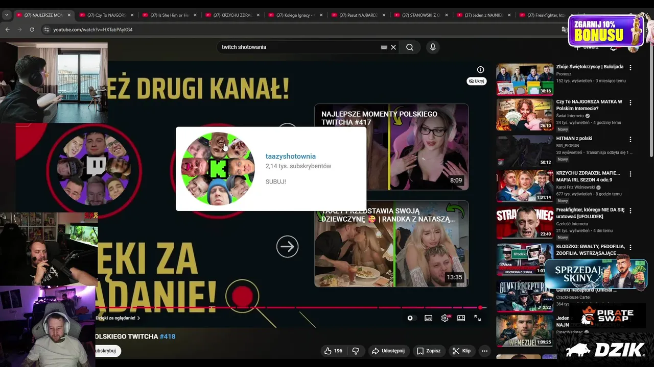This screenshot has height=367, width=654.
Task: Expand the Dzięki za oglądanie chapter chevron
Action: tap(138, 318)
